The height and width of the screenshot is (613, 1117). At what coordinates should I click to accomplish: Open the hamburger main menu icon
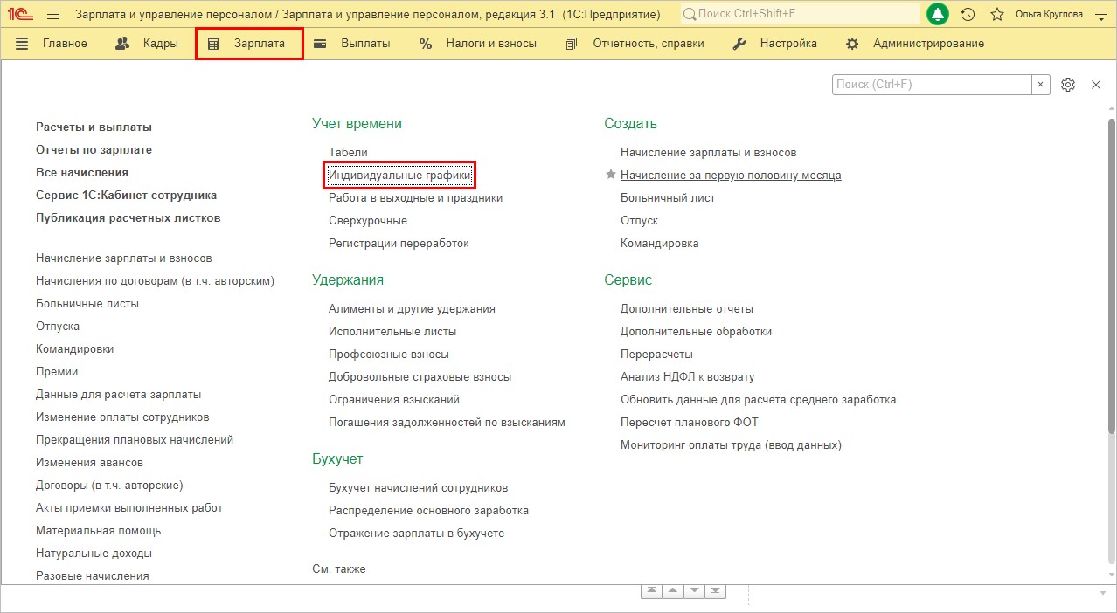click(x=52, y=14)
